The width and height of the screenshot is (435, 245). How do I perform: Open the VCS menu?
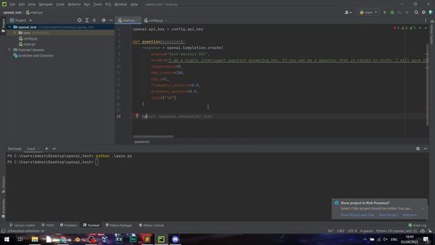coord(108,5)
